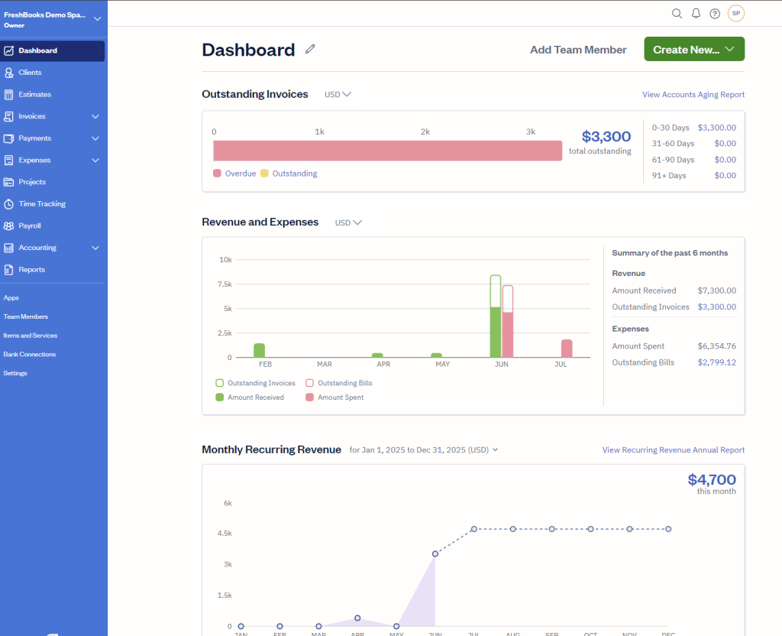Screen dimensions: 782x636
Task: Click the Dashboard chart icon in sidebar
Action: pos(8,50)
